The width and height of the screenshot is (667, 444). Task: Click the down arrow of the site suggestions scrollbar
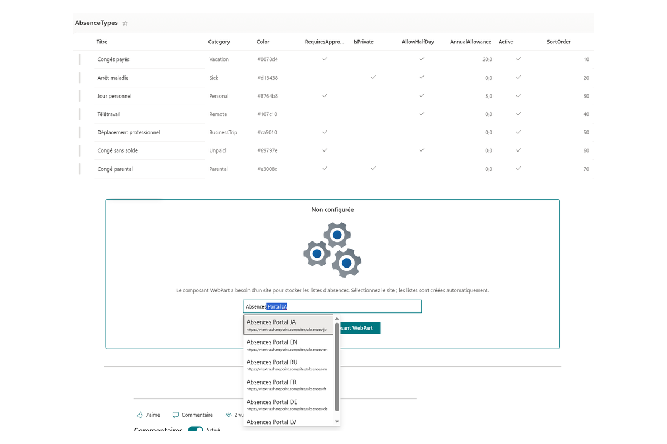[337, 422]
